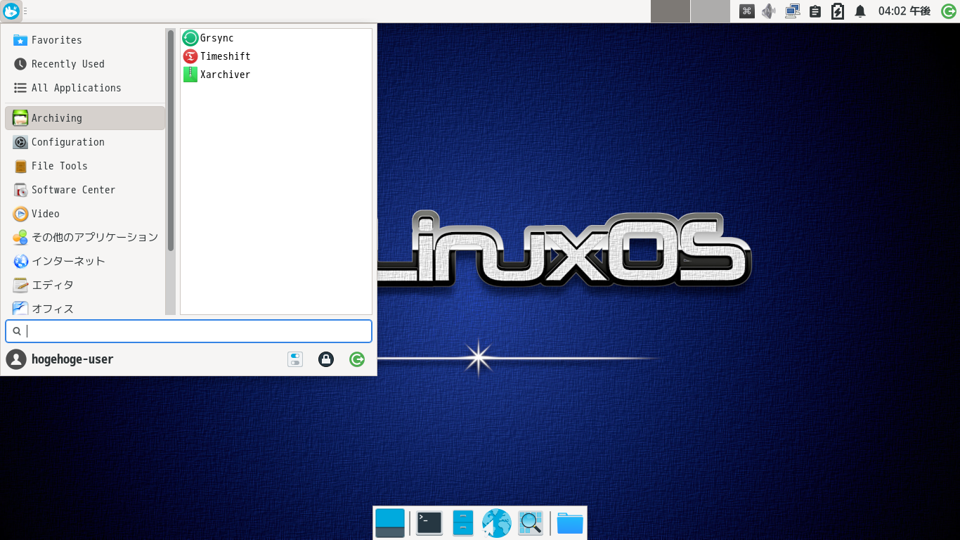Open the Video category

[85, 214]
